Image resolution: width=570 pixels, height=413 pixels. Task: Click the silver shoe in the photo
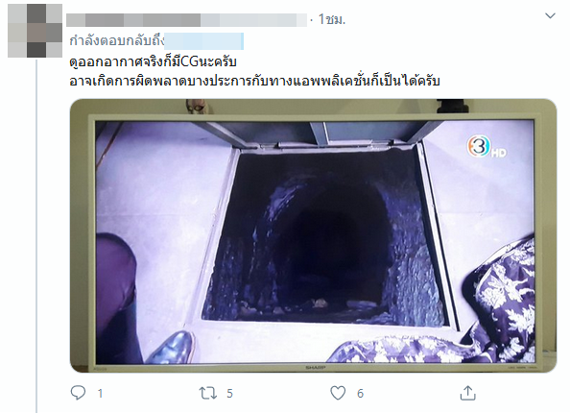tap(172, 347)
